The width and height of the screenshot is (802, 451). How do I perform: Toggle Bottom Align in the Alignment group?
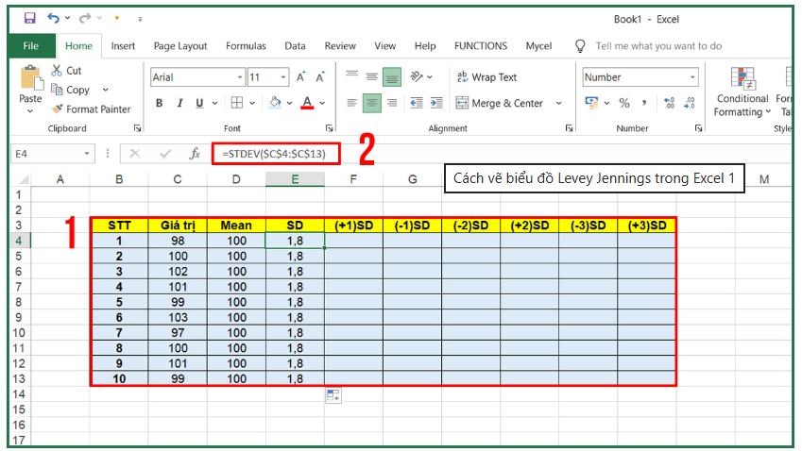click(392, 77)
